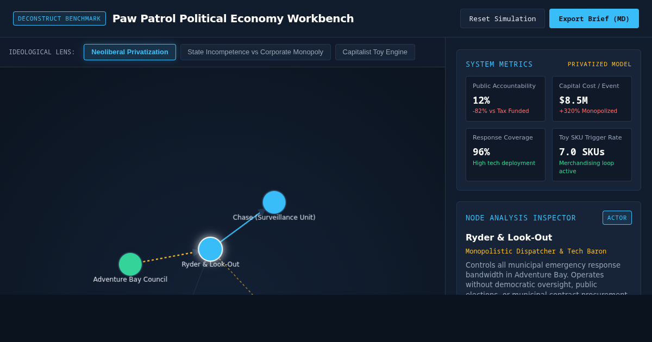Click the High tech deployment text
The width and height of the screenshot is (652, 342).
[504, 163]
